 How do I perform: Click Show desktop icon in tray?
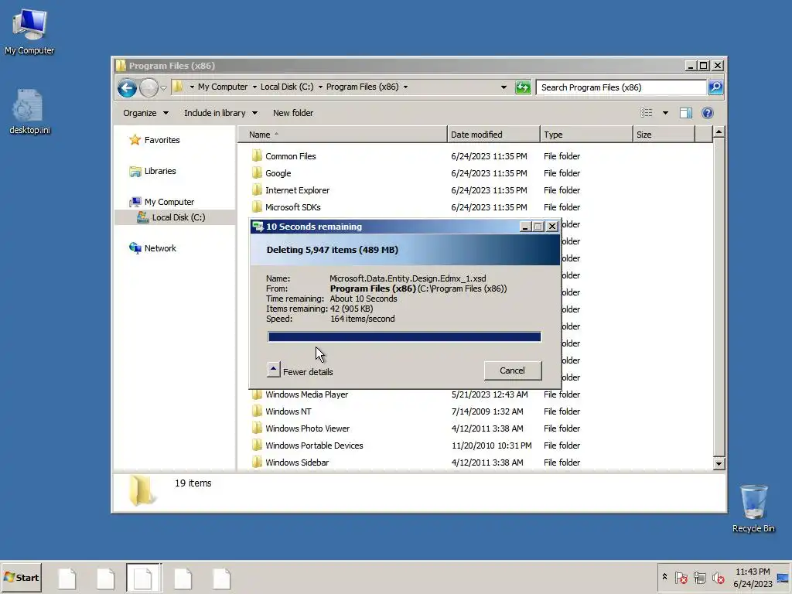[783, 578]
